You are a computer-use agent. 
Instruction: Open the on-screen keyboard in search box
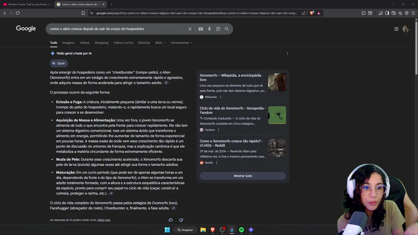[x=201, y=29]
